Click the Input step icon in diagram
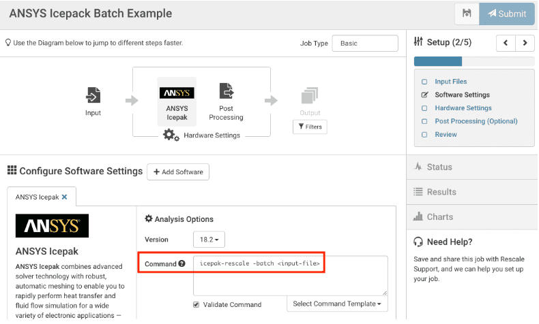Screen dimensions: 539x324 tap(93, 95)
